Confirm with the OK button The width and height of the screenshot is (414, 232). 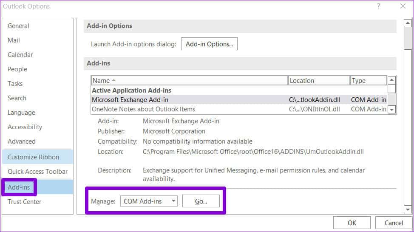(x=352, y=223)
